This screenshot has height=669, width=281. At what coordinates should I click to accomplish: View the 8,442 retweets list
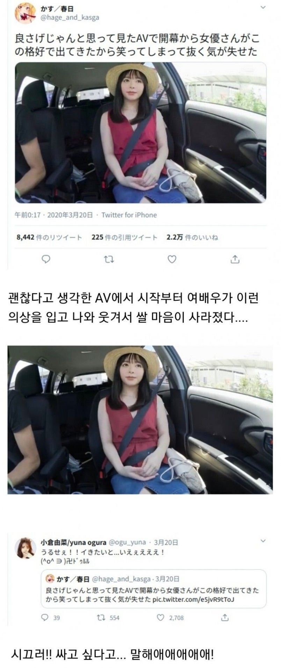(x=49, y=237)
